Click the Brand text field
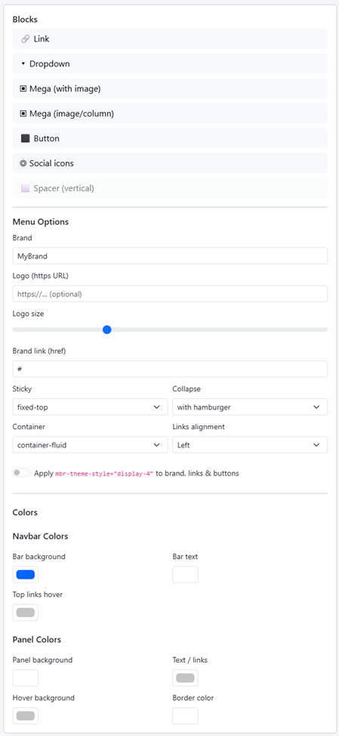This screenshot has width=339, height=736. 170,256
